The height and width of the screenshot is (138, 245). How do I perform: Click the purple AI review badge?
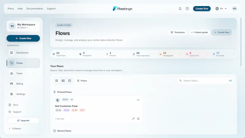point(66,110)
